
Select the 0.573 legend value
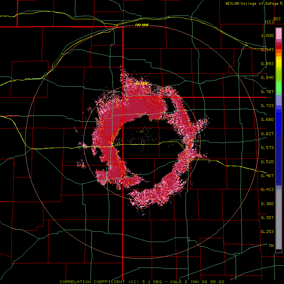(x=267, y=148)
